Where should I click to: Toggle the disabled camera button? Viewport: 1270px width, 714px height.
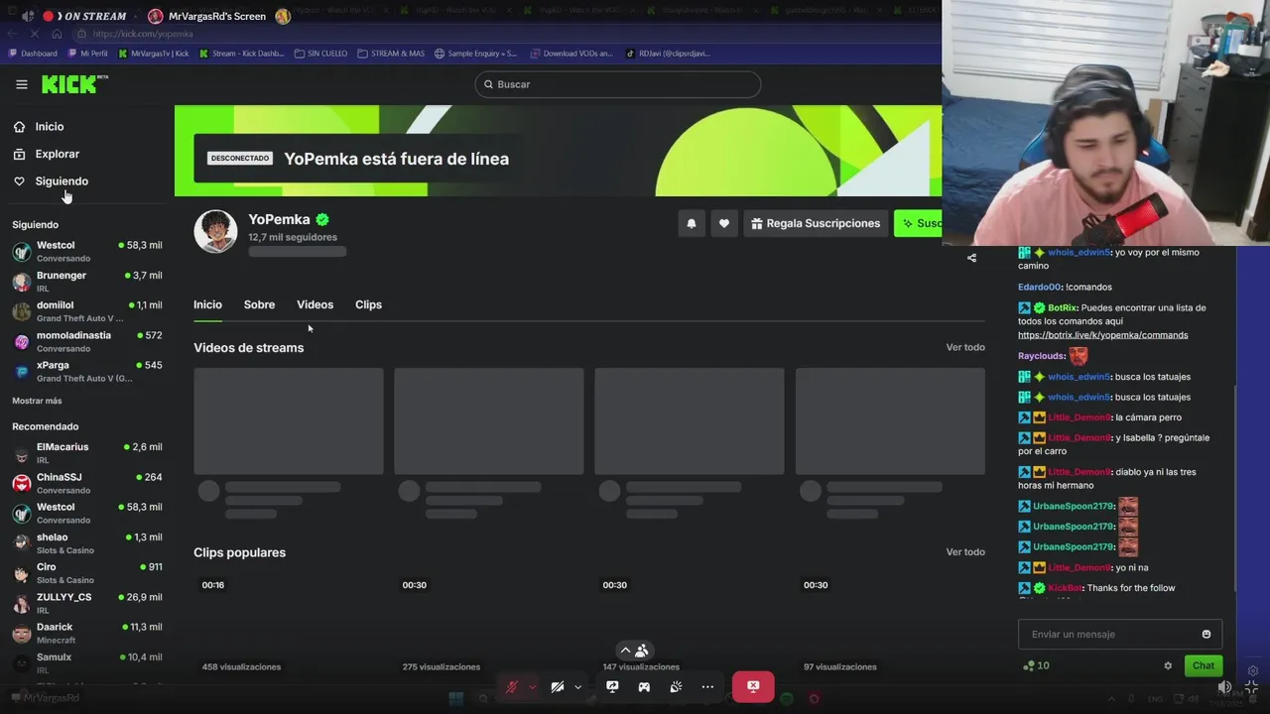click(558, 686)
